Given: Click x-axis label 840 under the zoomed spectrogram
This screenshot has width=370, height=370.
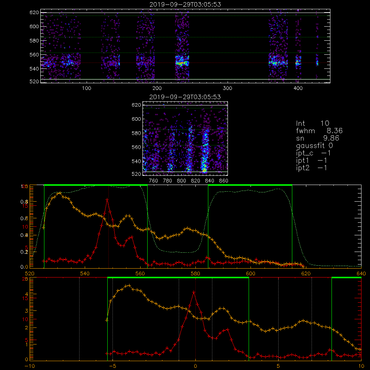Looking at the screenshot, I should tap(209, 181).
